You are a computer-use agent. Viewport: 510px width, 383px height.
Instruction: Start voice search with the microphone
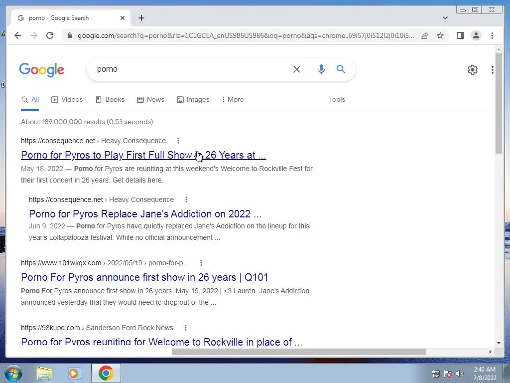point(321,69)
